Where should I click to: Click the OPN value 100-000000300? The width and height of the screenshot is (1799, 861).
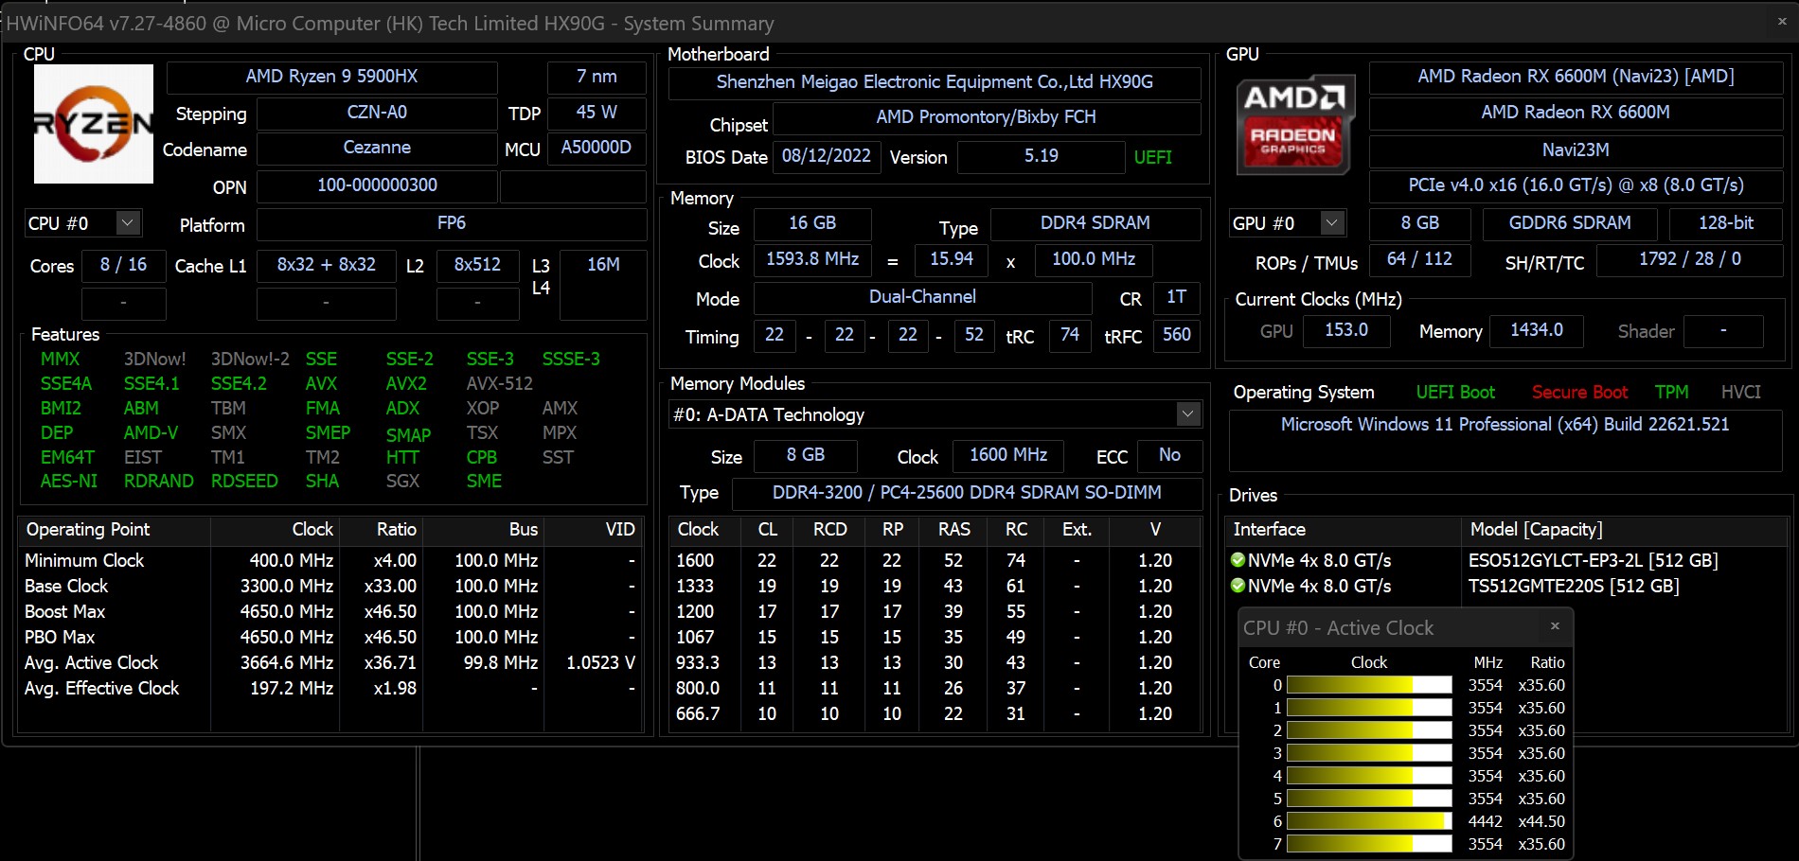tap(377, 185)
